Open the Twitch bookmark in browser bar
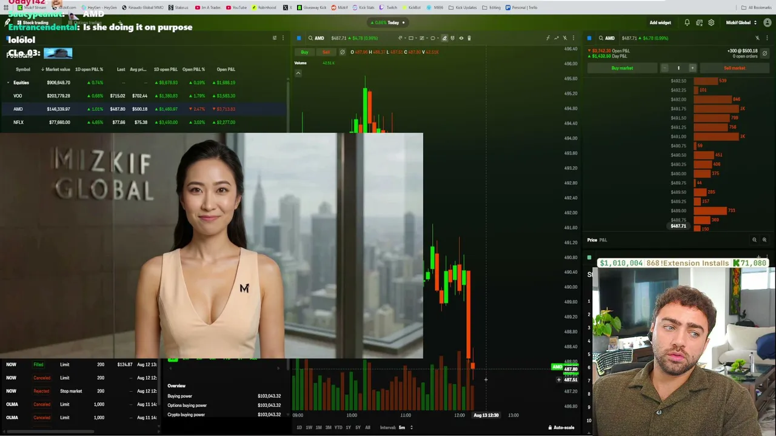 coord(389,7)
